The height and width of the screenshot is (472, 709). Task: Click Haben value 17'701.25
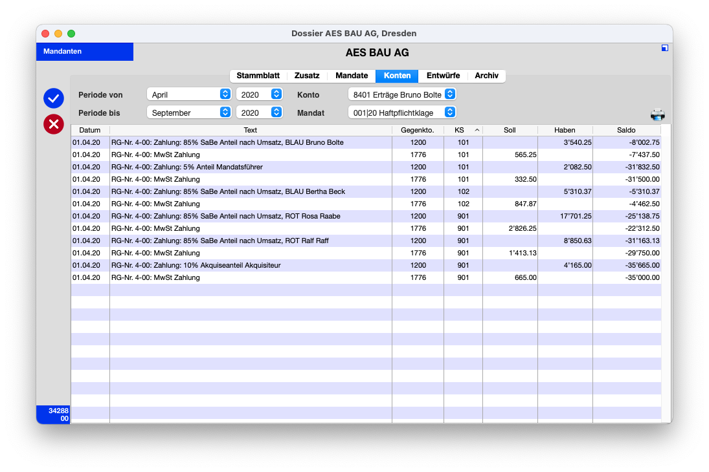tap(576, 216)
